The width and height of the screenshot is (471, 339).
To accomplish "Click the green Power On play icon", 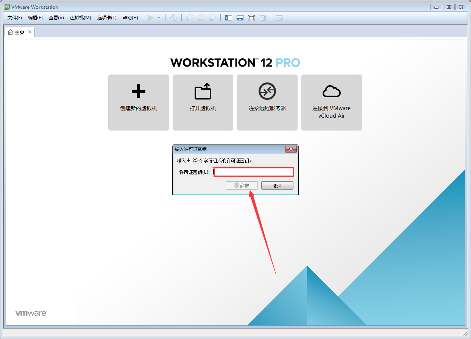I will coord(150,17).
